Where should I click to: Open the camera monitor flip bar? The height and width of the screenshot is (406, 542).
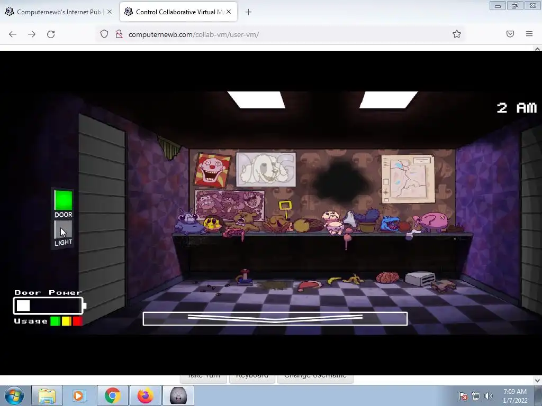pos(275,318)
